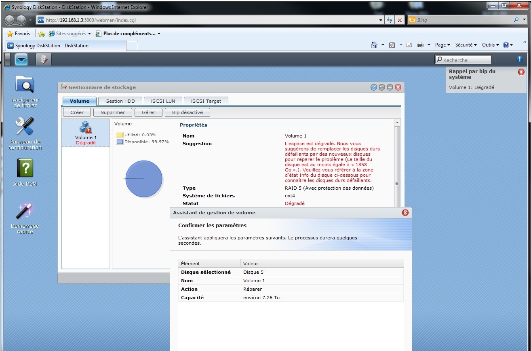Click the IE Home icon
Image resolution: width=531 pixels, height=351 pixels.
pyautogui.click(x=374, y=45)
